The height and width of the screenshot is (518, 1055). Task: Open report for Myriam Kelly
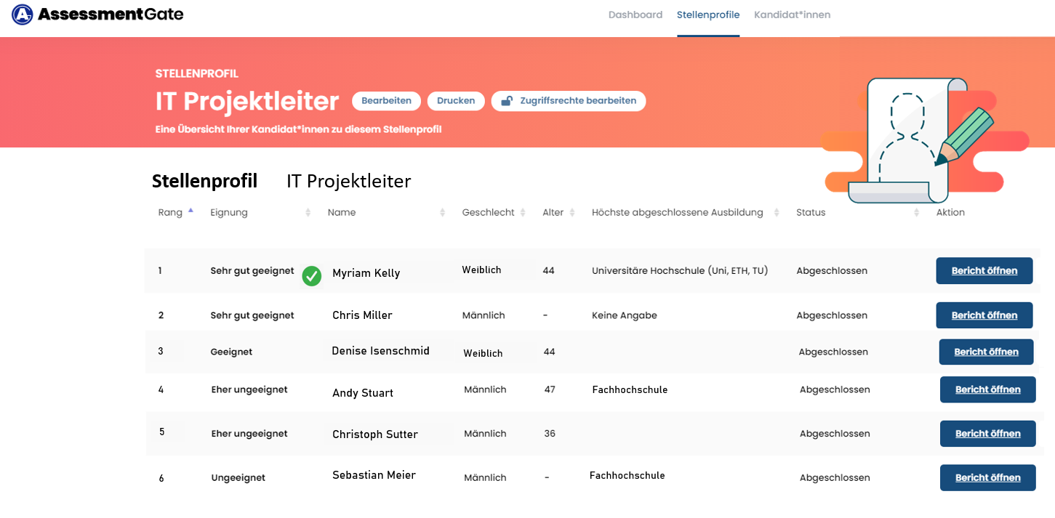click(x=984, y=271)
